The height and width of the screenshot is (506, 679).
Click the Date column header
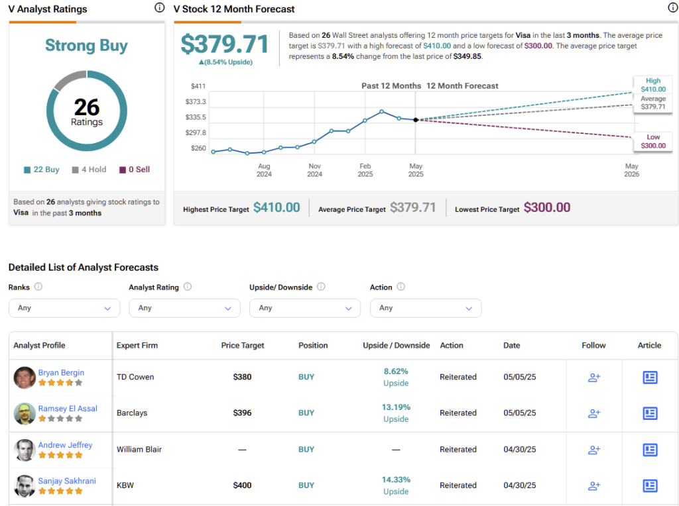tap(511, 345)
